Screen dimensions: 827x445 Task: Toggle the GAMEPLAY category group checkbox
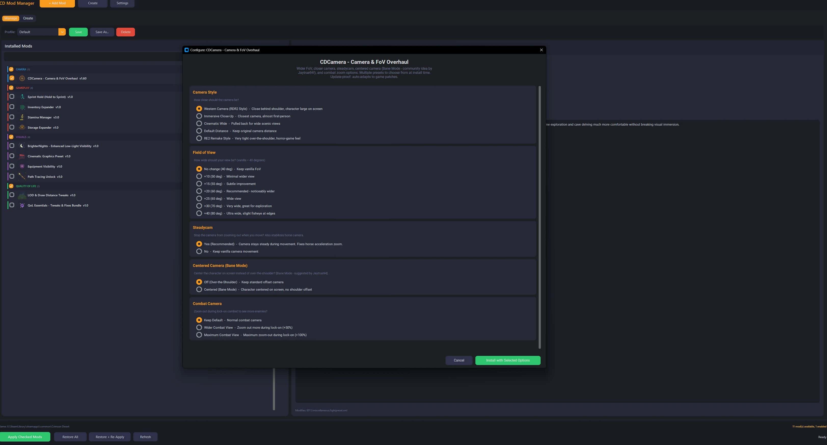click(11, 88)
